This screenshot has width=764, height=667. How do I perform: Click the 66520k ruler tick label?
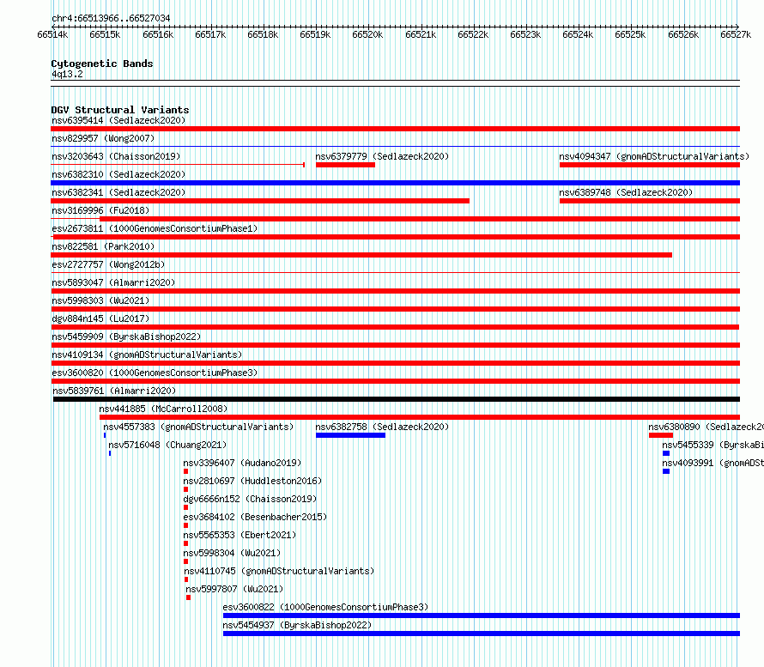pos(367,34)
